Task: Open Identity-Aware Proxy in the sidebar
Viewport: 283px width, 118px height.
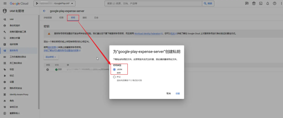Action: (19, 94)
